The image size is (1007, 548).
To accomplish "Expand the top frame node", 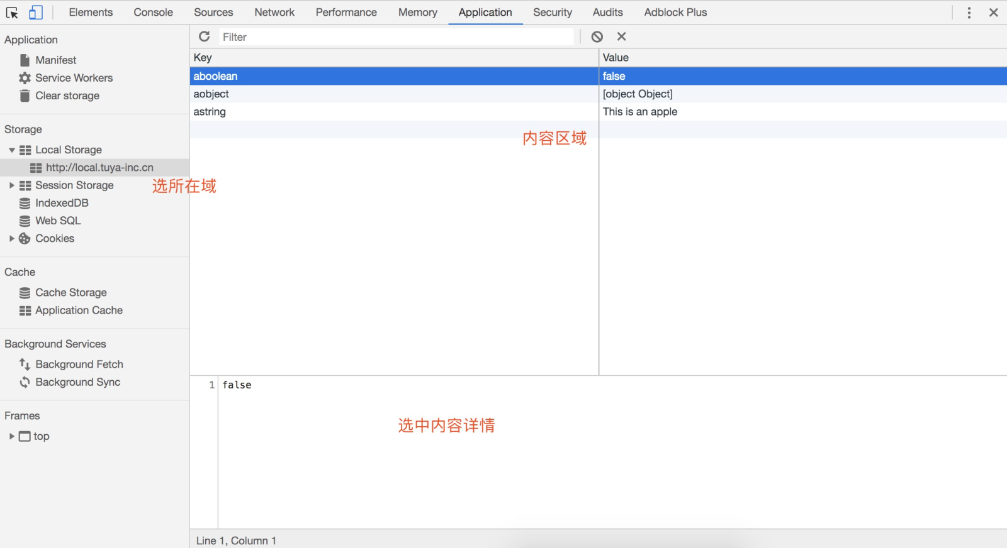I will click(x=11, y=436).
